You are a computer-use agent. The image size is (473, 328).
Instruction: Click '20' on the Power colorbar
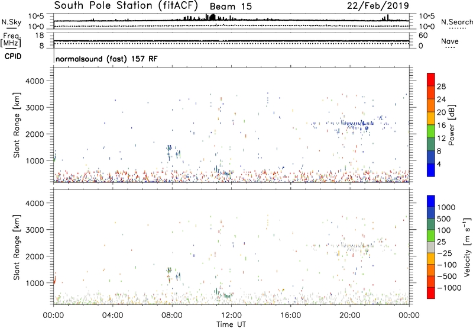(x=441, y=112)
